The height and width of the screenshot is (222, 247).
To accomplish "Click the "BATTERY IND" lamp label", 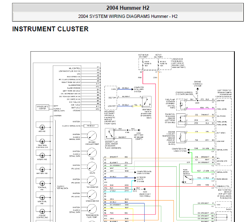I will pyautogui.click(x=42, y=173).
